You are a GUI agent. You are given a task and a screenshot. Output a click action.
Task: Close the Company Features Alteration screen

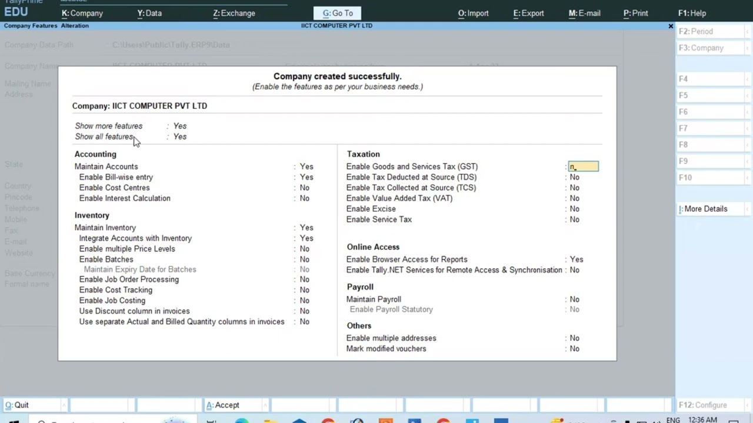click(671, 26)
